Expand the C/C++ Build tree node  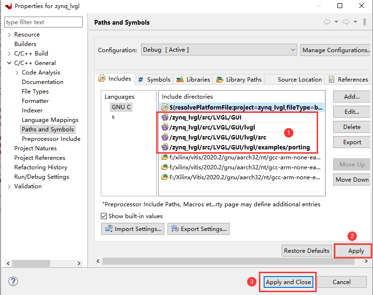(9, 54)
